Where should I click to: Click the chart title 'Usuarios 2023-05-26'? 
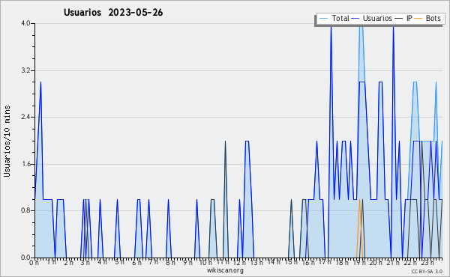click(113, 13)
